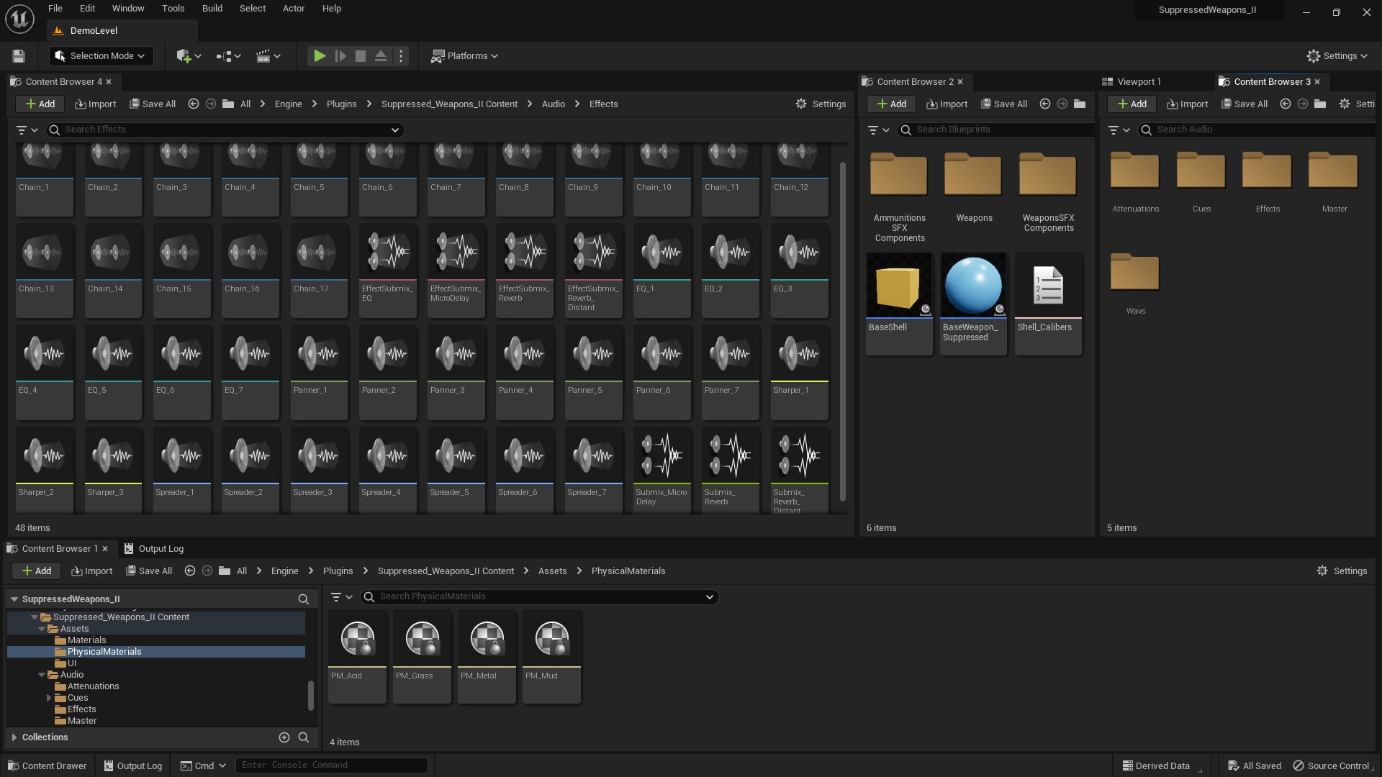Screen dimensions: 1382x777
Task: Switch to the Viewport 1 tab
Action: click(1137, 81)
